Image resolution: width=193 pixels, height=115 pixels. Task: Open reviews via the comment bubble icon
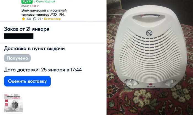tap(35, 19)
